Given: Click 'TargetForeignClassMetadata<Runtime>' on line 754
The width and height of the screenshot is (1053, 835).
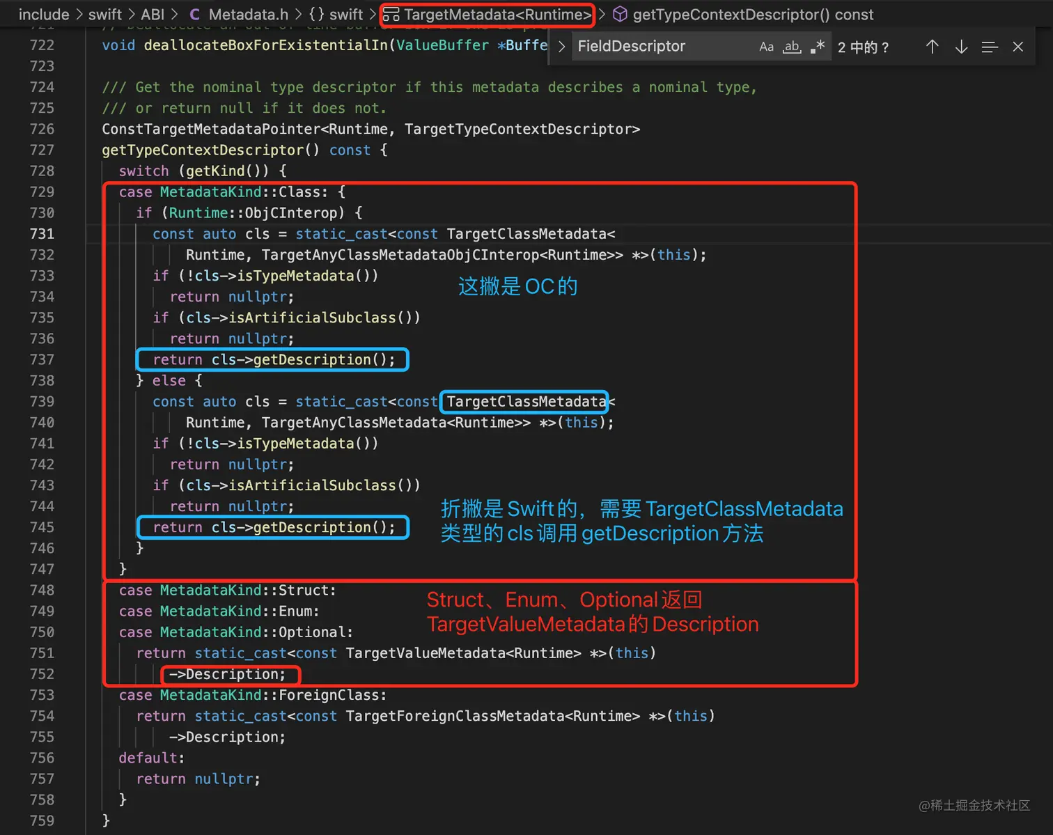Looking at the screenshot, I should coord(492,716).
